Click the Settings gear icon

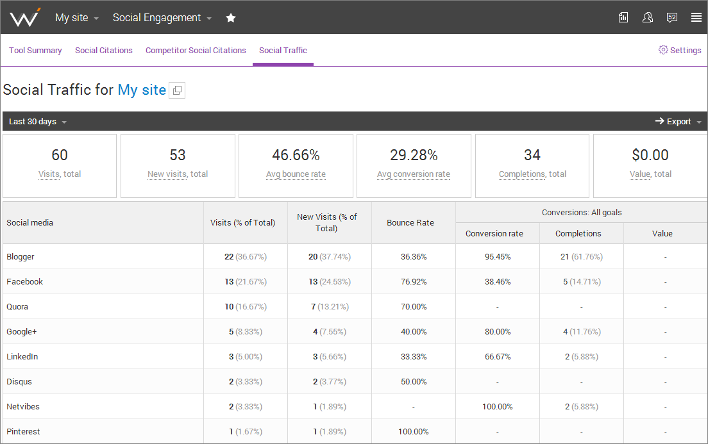point(663,49)
